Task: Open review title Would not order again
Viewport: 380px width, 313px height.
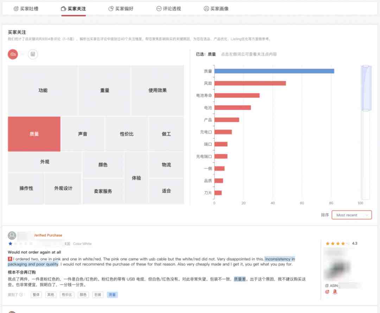Action: pyautogui.click(x=34, y=252)
